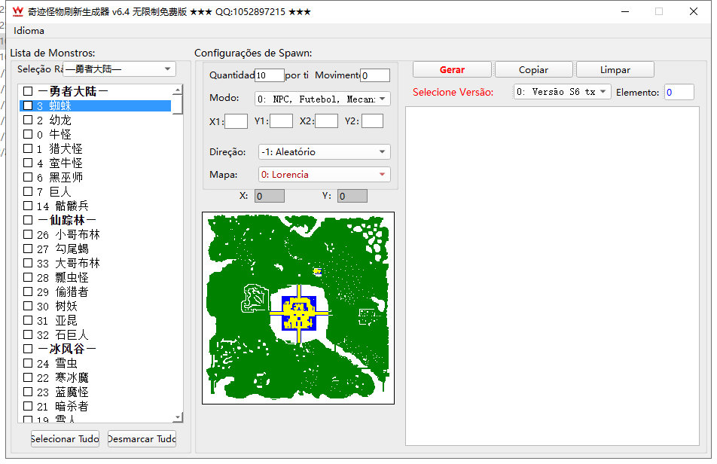Click the monster list scroll-up arrow
This screenshot has width=717, height=464.
tap(178, 90)
